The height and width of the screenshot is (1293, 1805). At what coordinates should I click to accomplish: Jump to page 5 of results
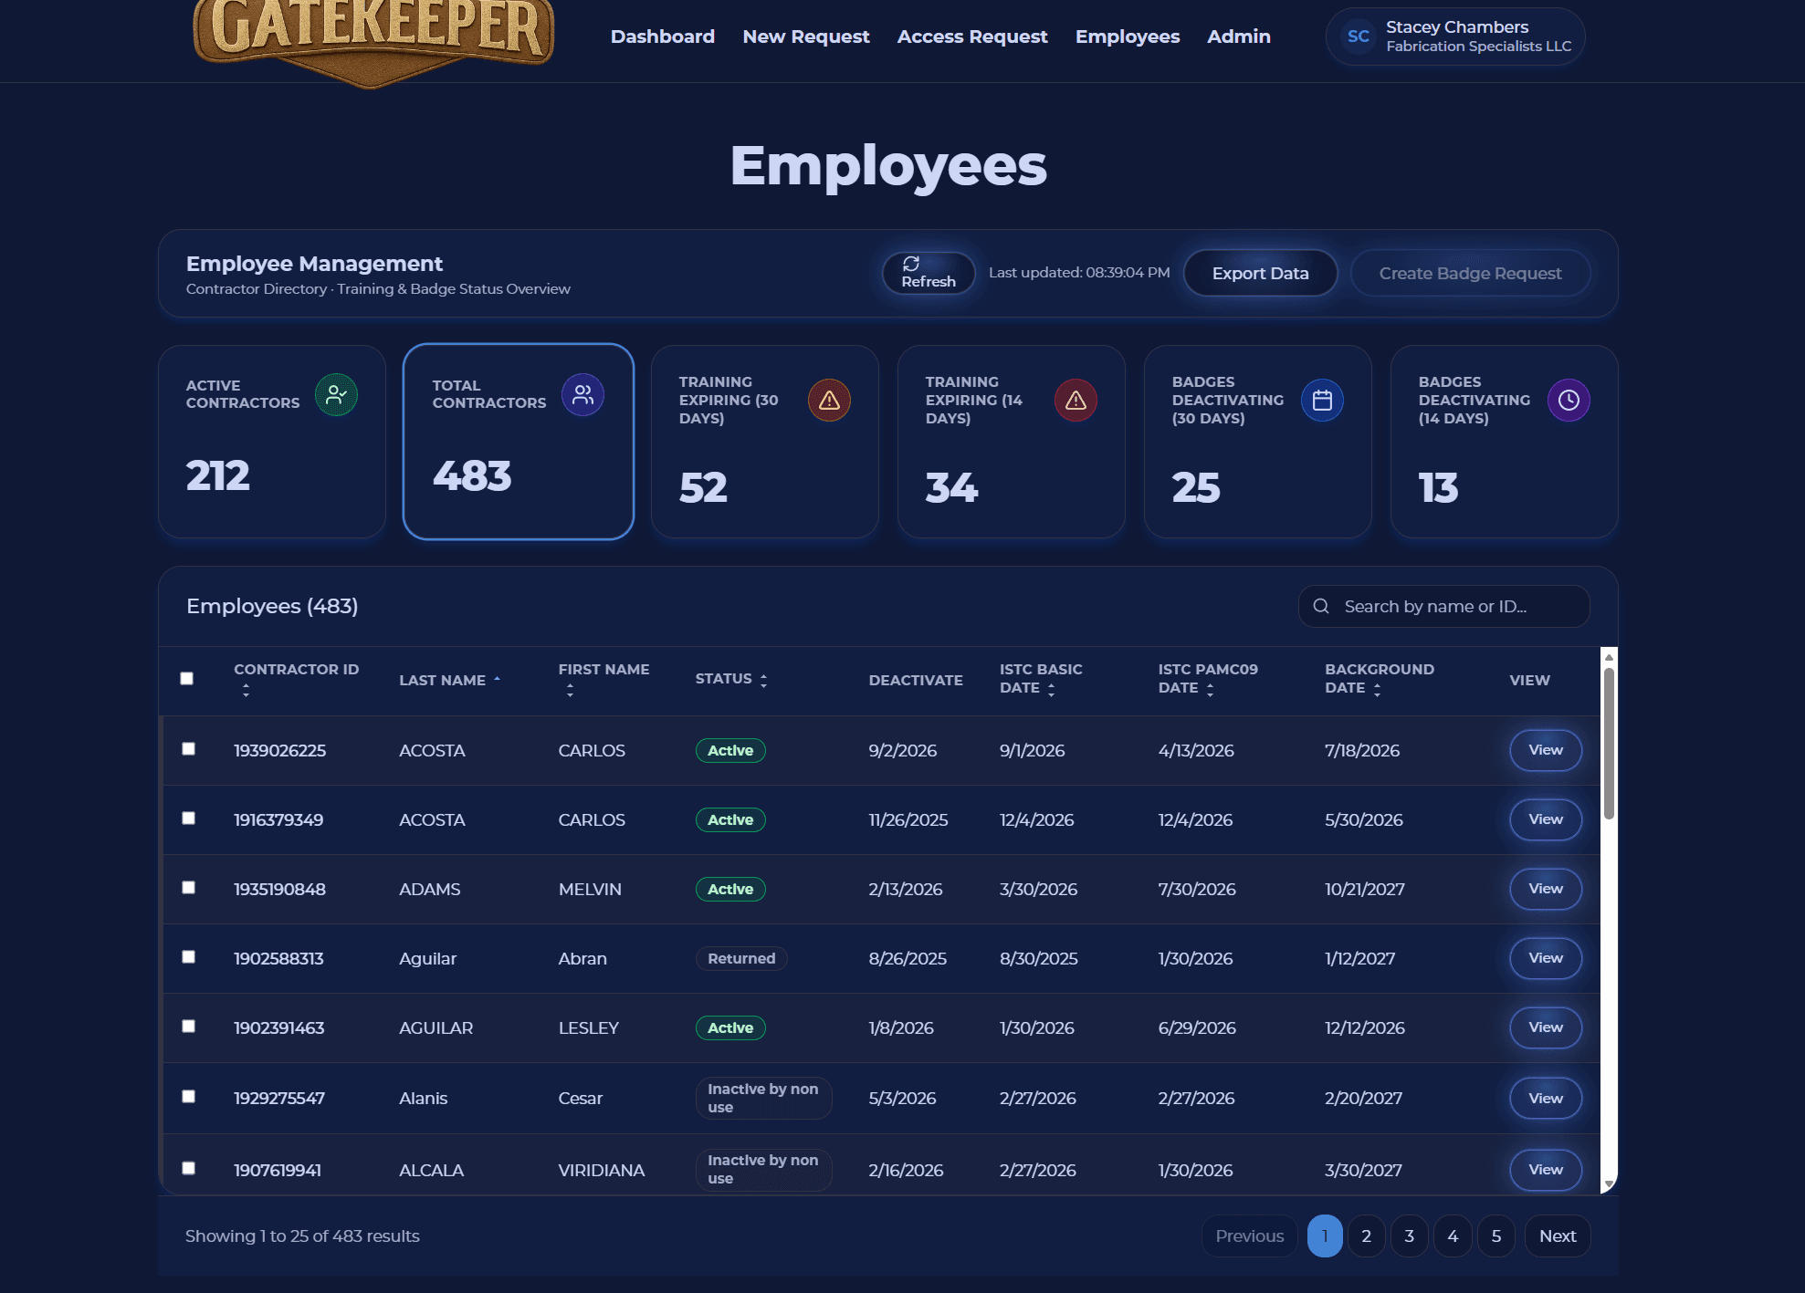click(x=1495, y=1236)
